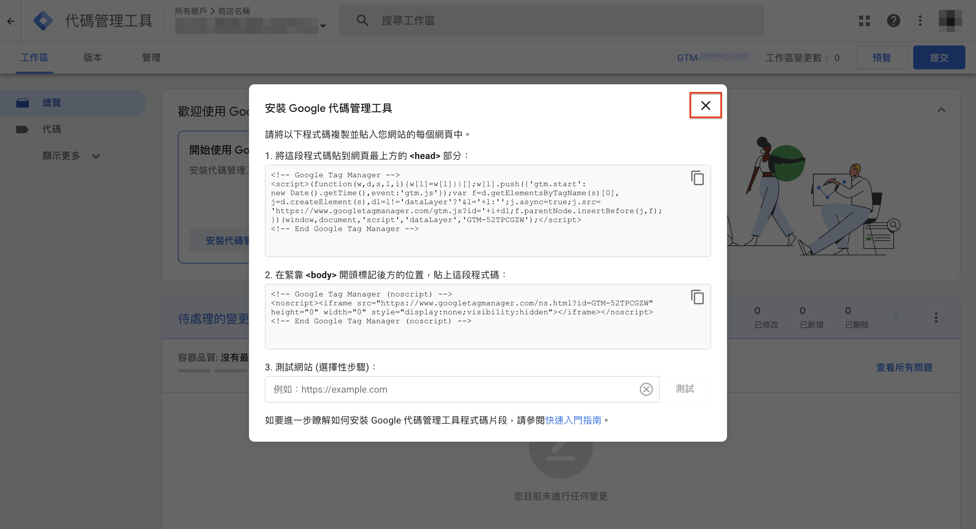Screen dimensions: 976x529
Task: Click the 總覽 folder icon in sidebar
Action: (22, 103)
